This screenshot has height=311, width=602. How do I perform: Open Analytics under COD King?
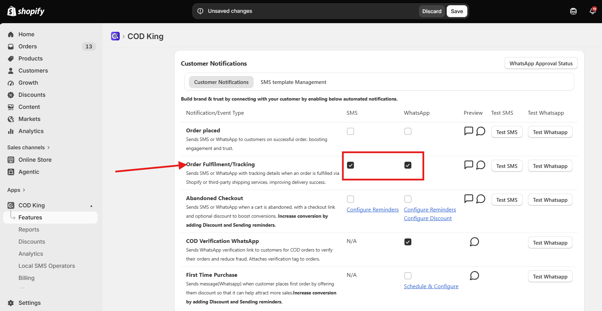[x=31, y=254]
